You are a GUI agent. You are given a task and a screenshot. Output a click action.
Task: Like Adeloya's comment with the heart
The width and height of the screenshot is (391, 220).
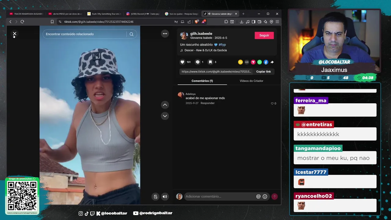click(x=272, y=104)
